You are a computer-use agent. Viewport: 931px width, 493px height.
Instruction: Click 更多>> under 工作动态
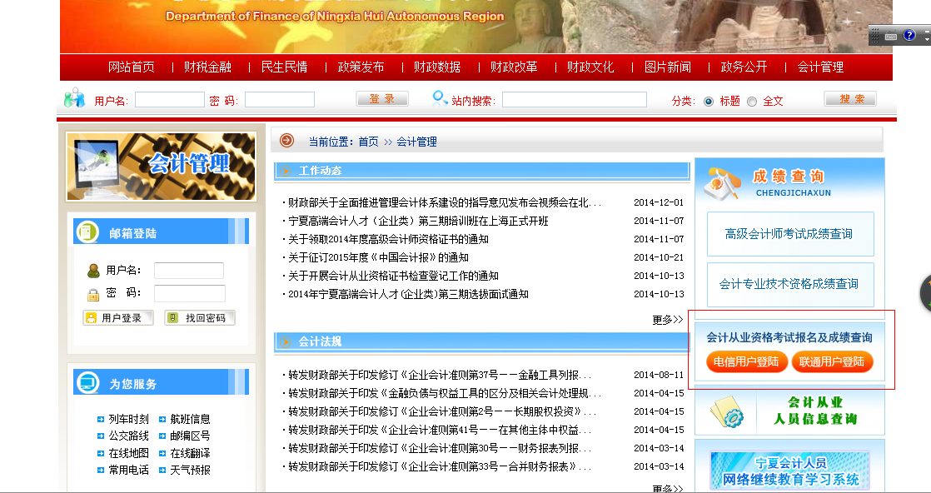pos(667,320)
